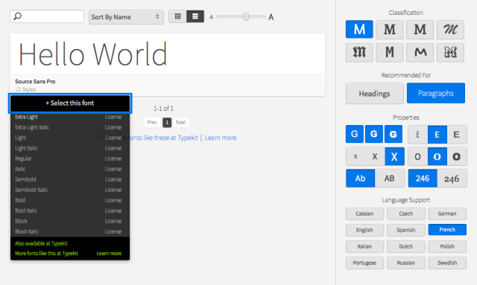Toggle German language support
The width and height of the screenshot is (477, 285).
(447, 214)
